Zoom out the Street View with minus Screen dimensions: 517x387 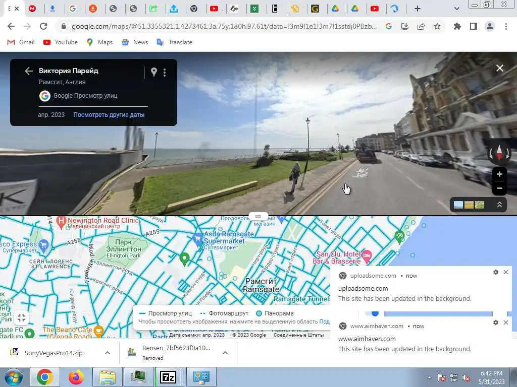(x=499, y=188)
